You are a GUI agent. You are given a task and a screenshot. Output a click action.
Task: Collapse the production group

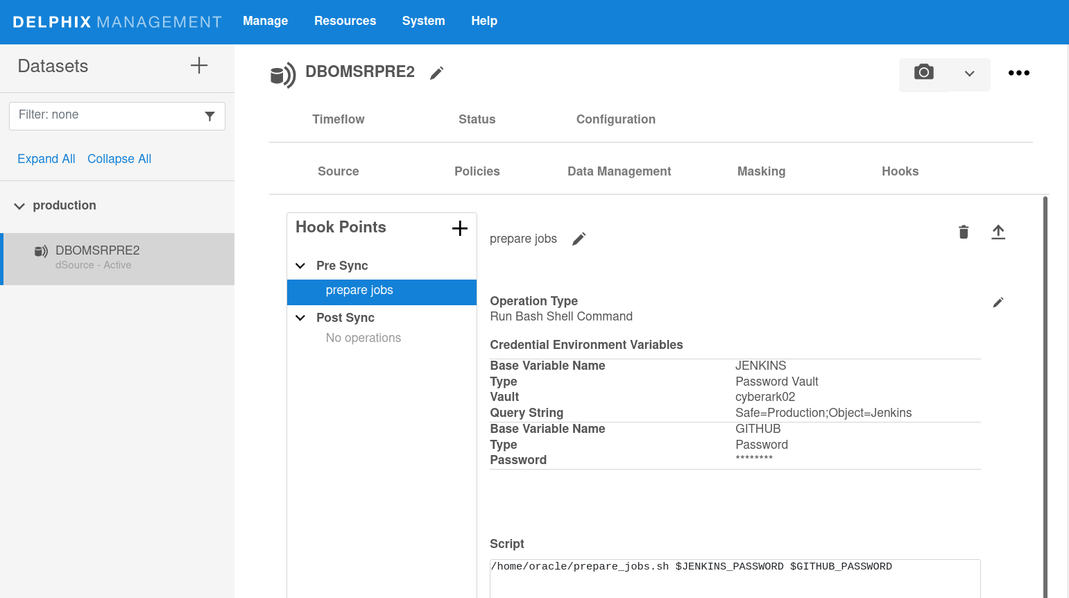[19, 206]
